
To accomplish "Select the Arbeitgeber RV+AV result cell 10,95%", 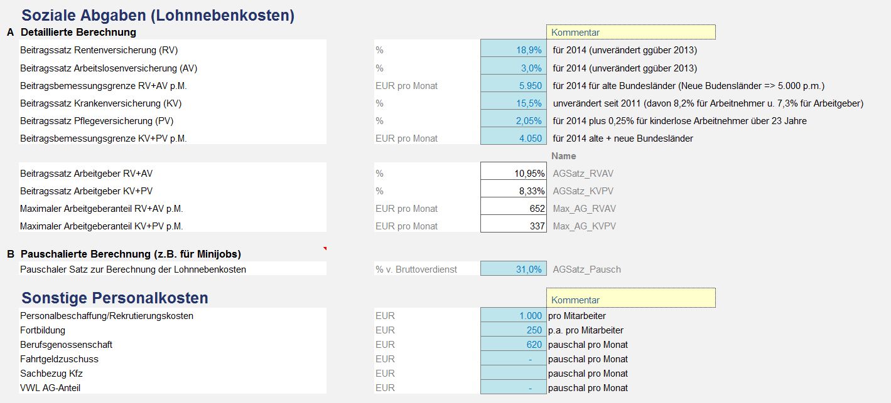I will click(513, 173).
